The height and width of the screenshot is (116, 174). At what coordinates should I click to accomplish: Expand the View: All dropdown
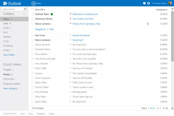tap(40, 10)
